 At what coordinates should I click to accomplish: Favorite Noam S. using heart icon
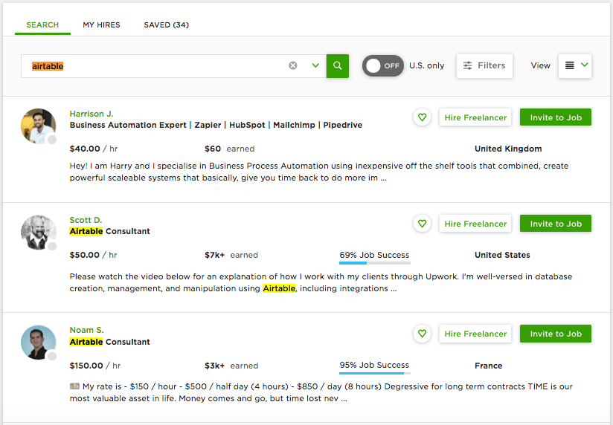click(x=422, y=334)
